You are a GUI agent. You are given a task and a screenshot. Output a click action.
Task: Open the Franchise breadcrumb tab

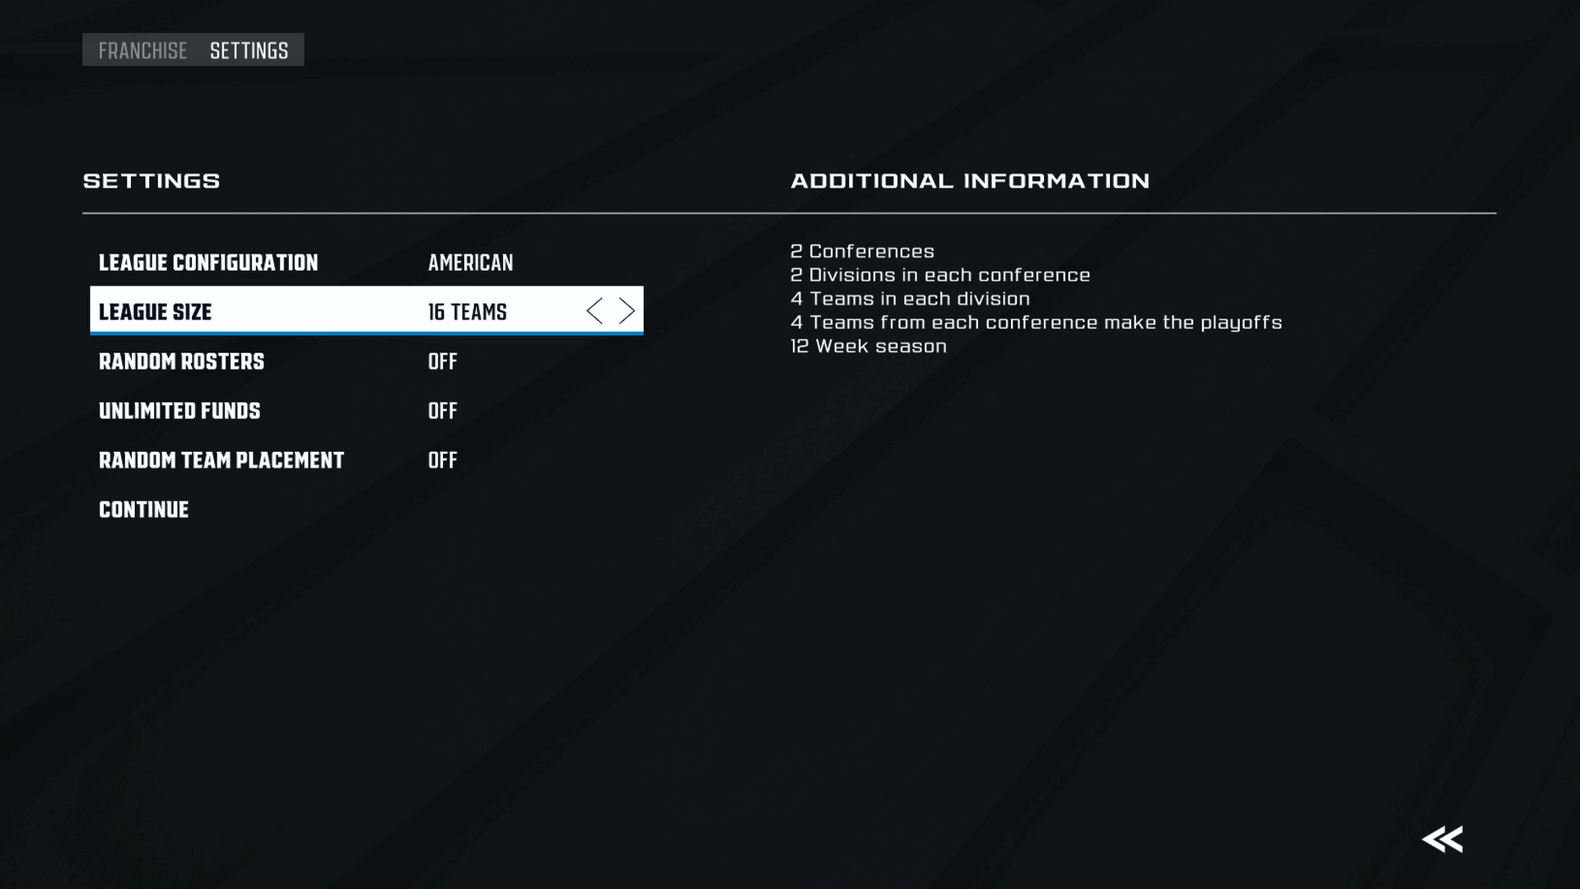point(142,50)
